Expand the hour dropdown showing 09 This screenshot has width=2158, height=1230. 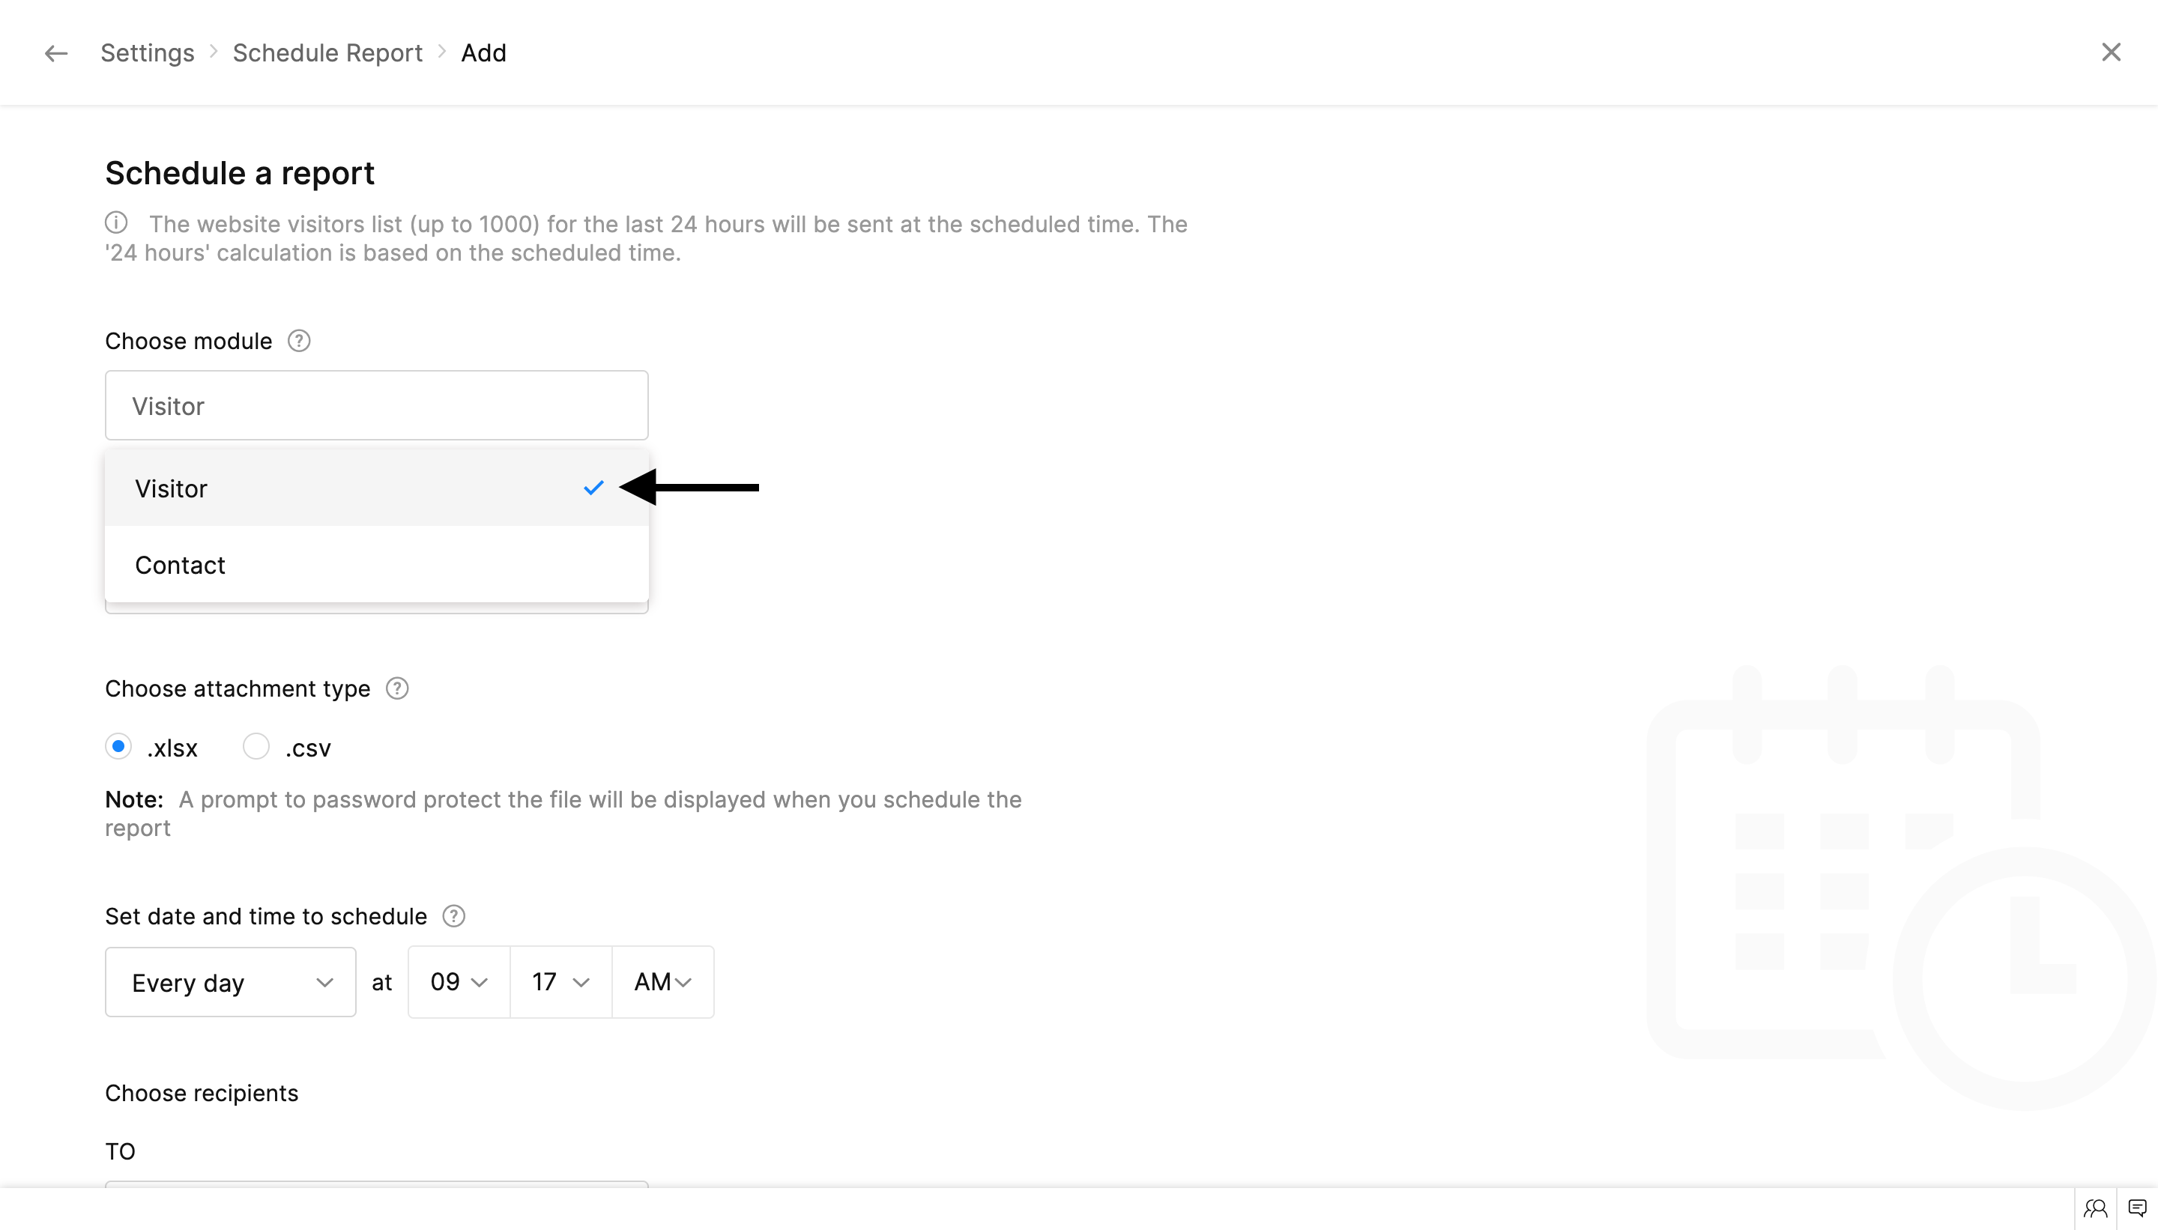459,983
